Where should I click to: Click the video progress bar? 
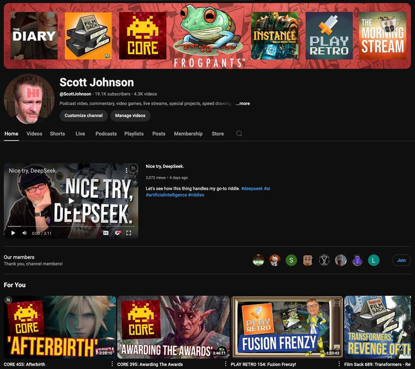coord(71,226)
